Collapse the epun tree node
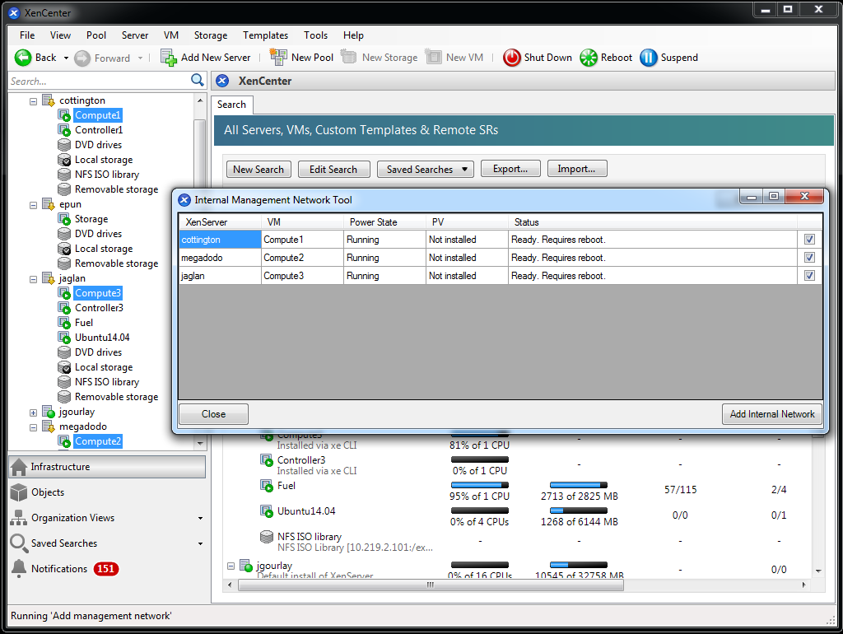The image size is (843, 634). tap(33, 205)
